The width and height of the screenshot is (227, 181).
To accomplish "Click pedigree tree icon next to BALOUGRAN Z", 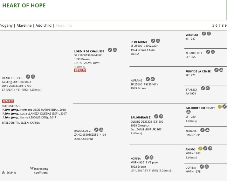I will (161, 116).
